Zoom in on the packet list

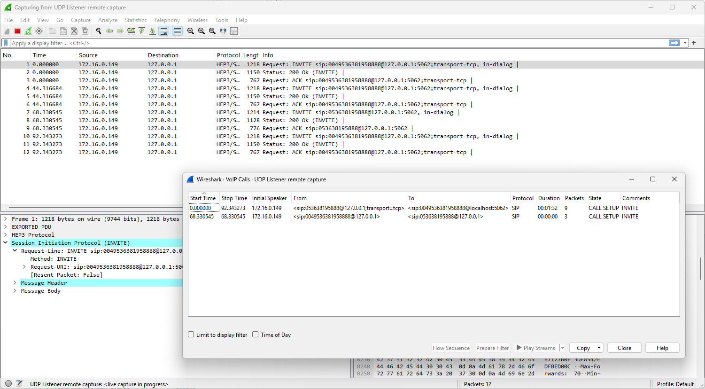[x=191, y=31]
